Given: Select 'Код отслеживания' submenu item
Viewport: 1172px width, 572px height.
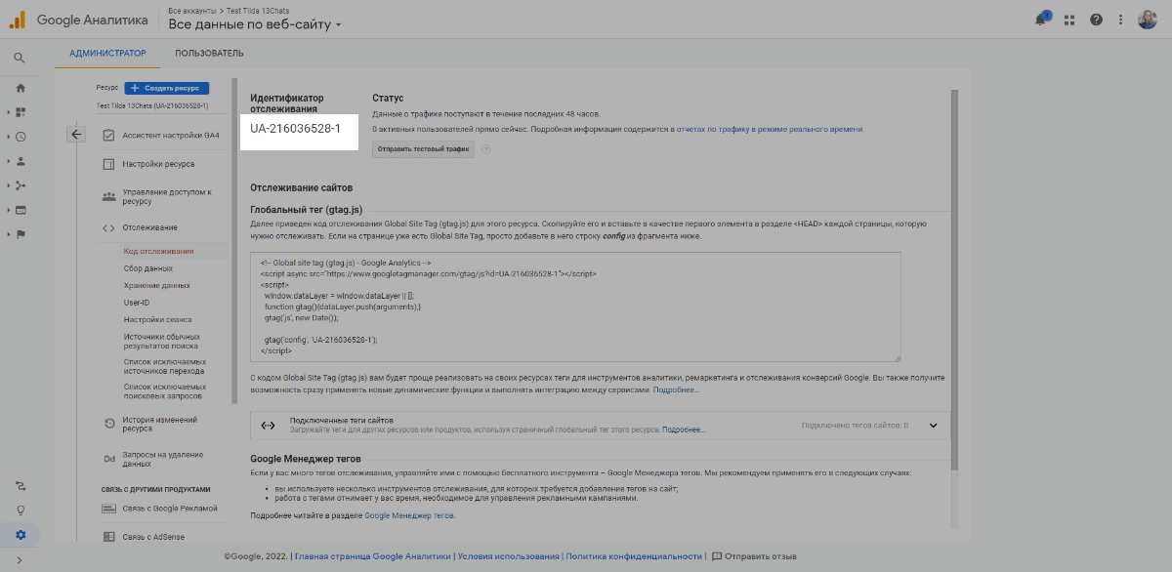Looking at the screenshot, I should (158, 251).
